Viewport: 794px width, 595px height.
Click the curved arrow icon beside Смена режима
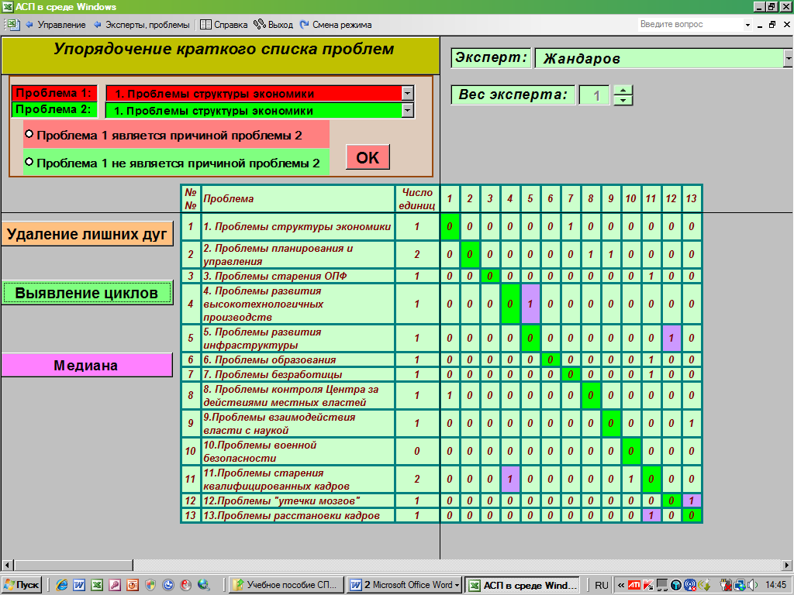click(x=304, y=24)
